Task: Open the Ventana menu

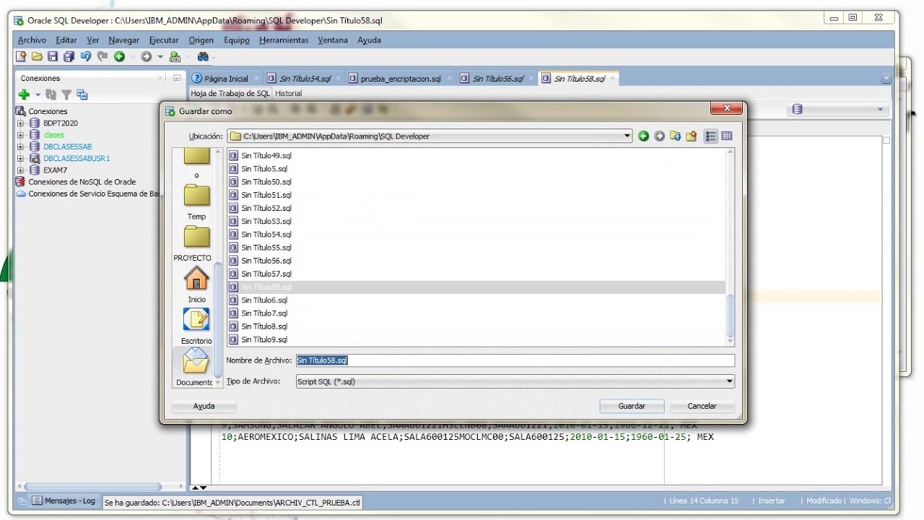Action: coord(333,40)
